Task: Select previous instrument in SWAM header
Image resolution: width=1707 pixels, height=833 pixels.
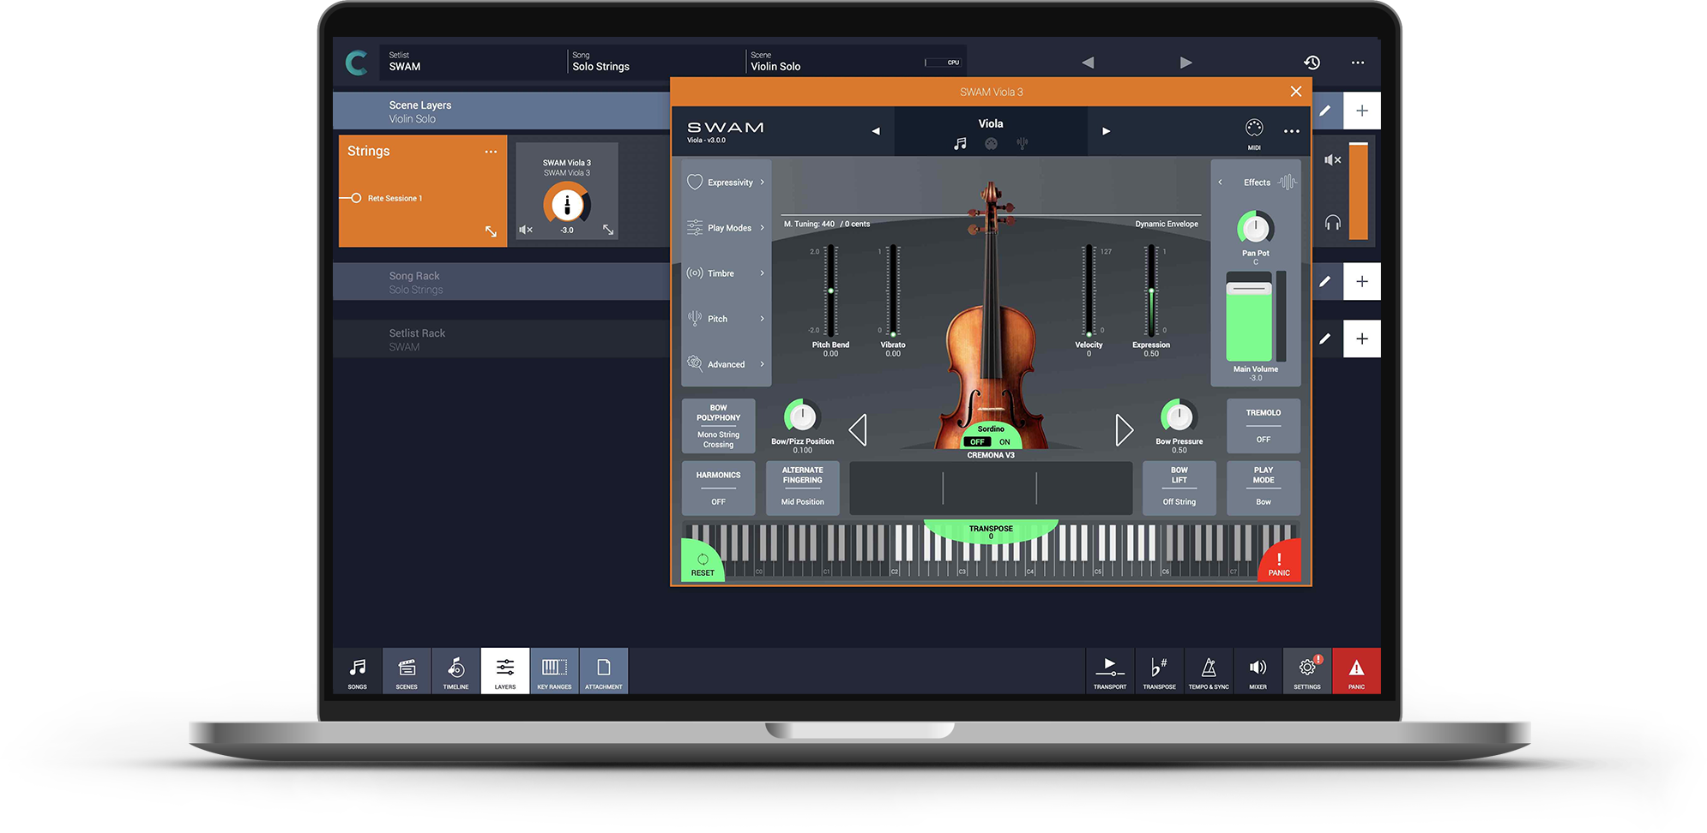Action: [876, 131]
